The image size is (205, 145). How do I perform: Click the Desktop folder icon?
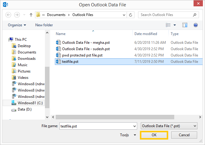(14, 46)
